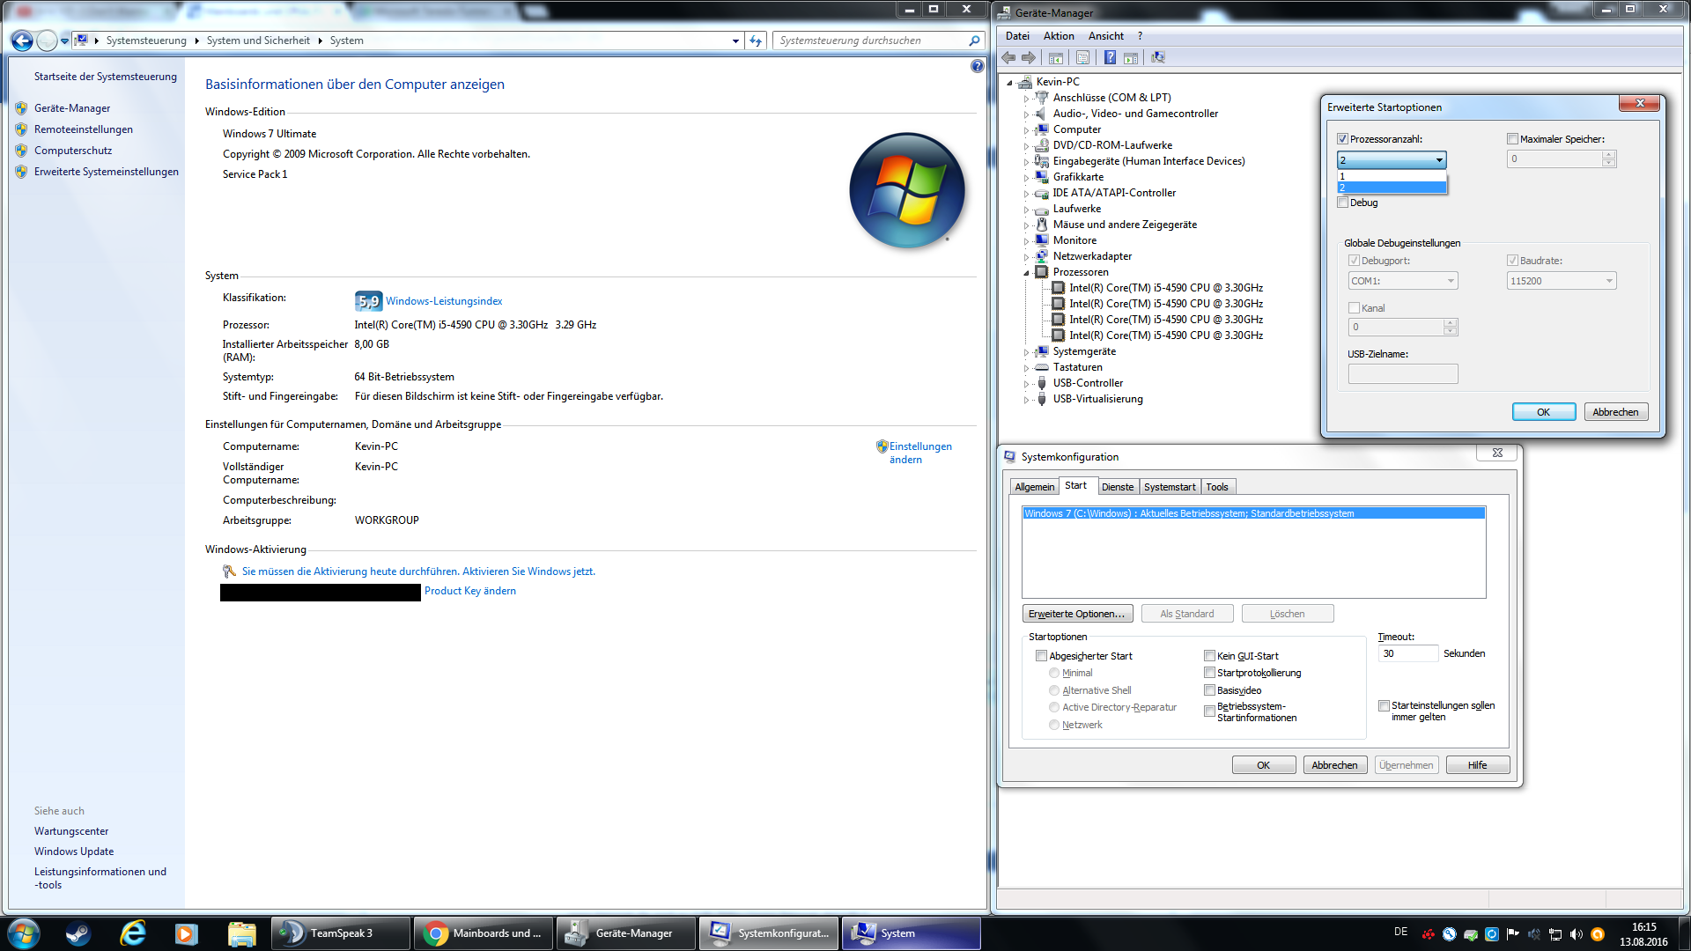
Task: Click the Product Key ändern link
Action: [x=469, y=591]
